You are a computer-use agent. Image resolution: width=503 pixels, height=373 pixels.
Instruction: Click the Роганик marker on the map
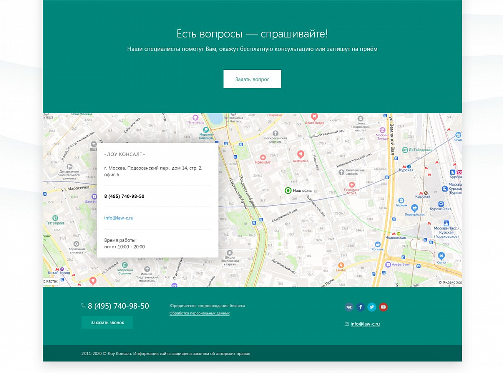tap(378, 245)
